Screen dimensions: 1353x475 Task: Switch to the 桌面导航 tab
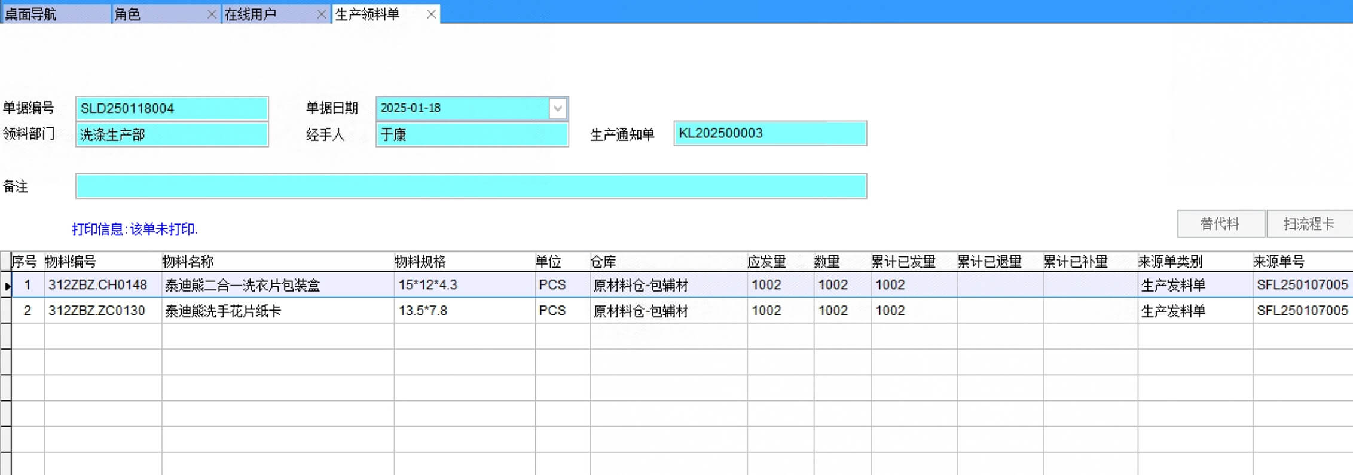pyautogui.click(x=54, y=14)
